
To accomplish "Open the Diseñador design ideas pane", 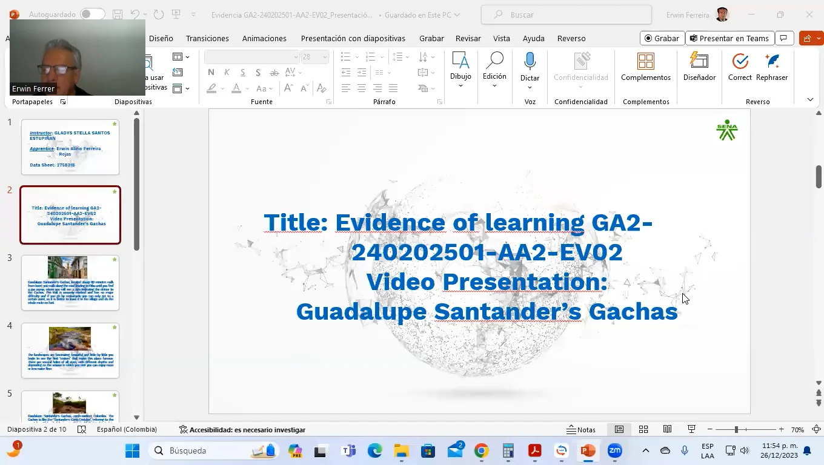I will [699, 67].
